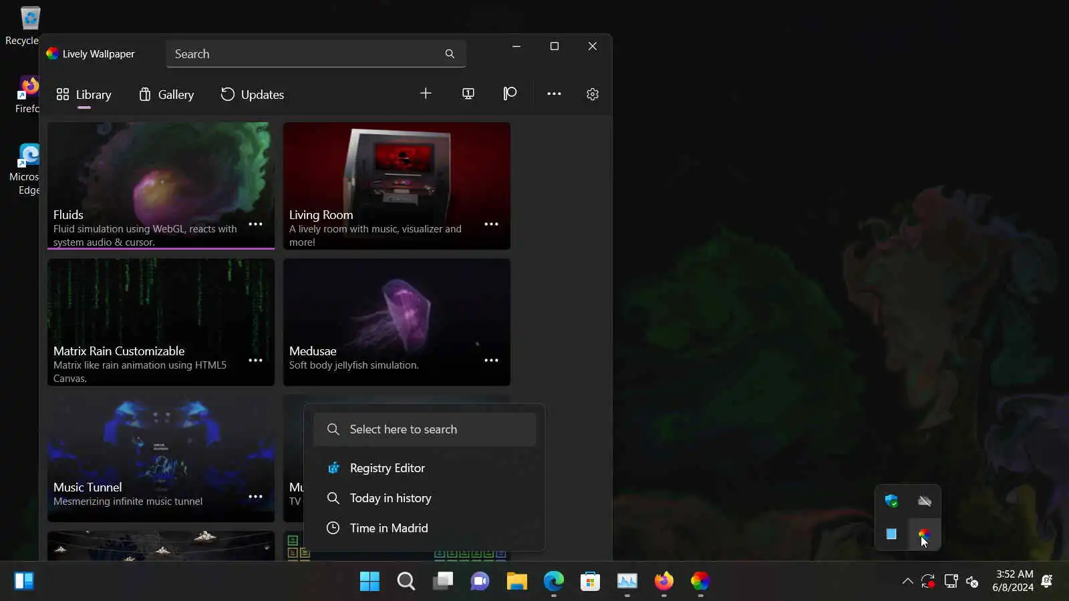Focus the Lively Wallpaper search field

pos(315,54)
